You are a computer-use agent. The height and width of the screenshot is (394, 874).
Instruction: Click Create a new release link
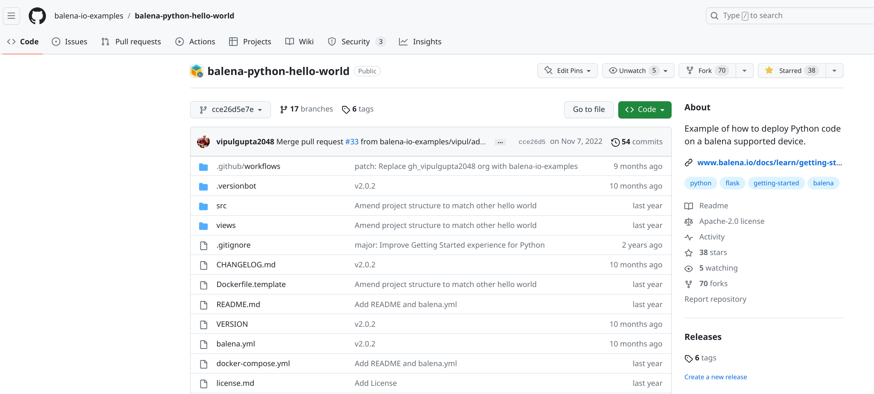pos(716,377)
